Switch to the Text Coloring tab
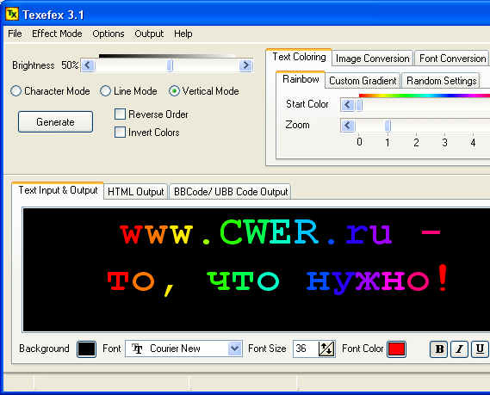Image resolution: width=490 pixels, height=395 pixels. click(299, 57)
